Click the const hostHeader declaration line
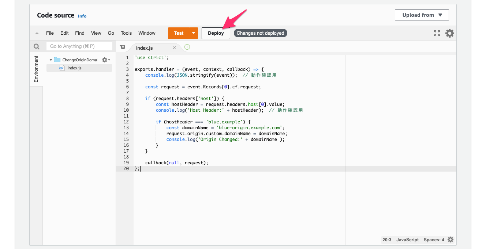486x249 pixels. coord(220,104)
